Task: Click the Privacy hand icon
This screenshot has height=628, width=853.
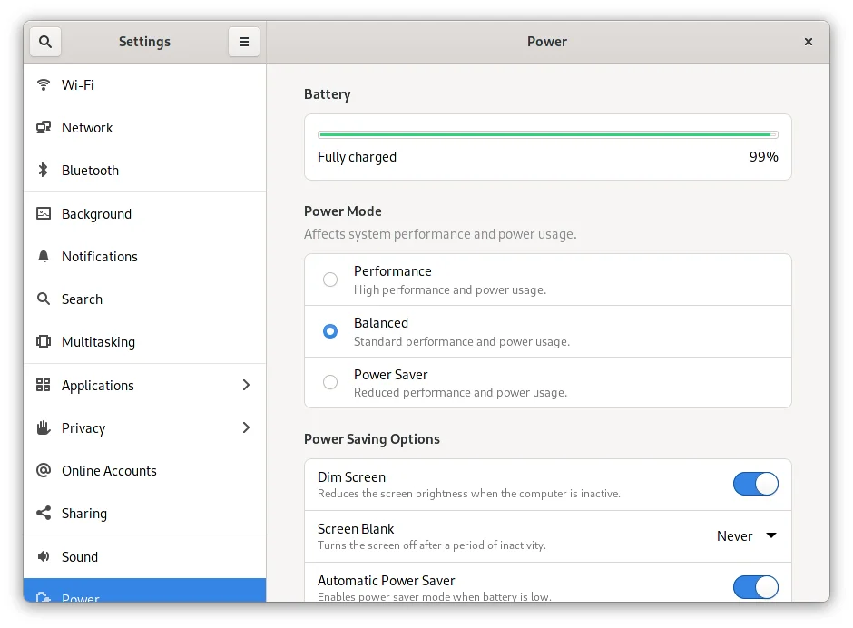Action: tap(44, 427)
